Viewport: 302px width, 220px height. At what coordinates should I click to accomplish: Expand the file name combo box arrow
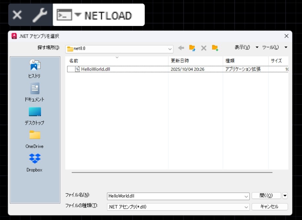pyautogui.click(x=246, y=196)
